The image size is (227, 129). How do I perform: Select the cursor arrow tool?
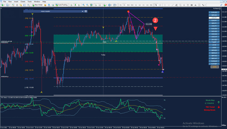click(x=156, y=5)
